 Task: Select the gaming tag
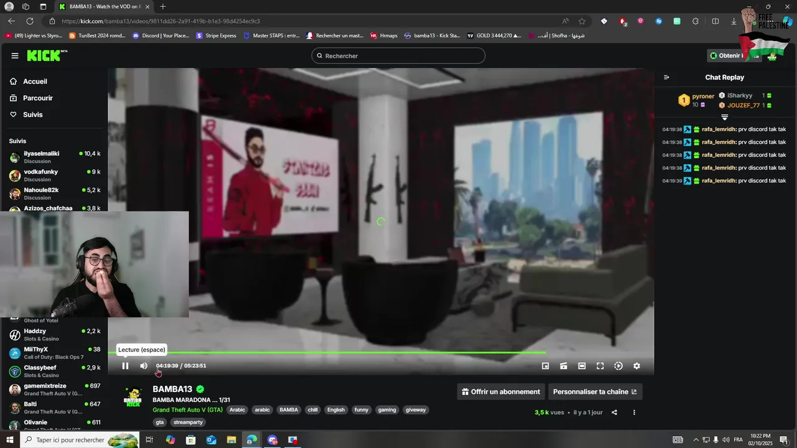click(x=387, y=410)
